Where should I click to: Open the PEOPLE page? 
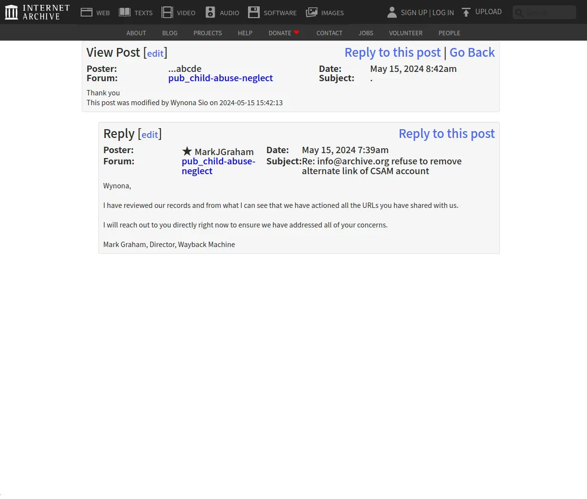[449, 33]
